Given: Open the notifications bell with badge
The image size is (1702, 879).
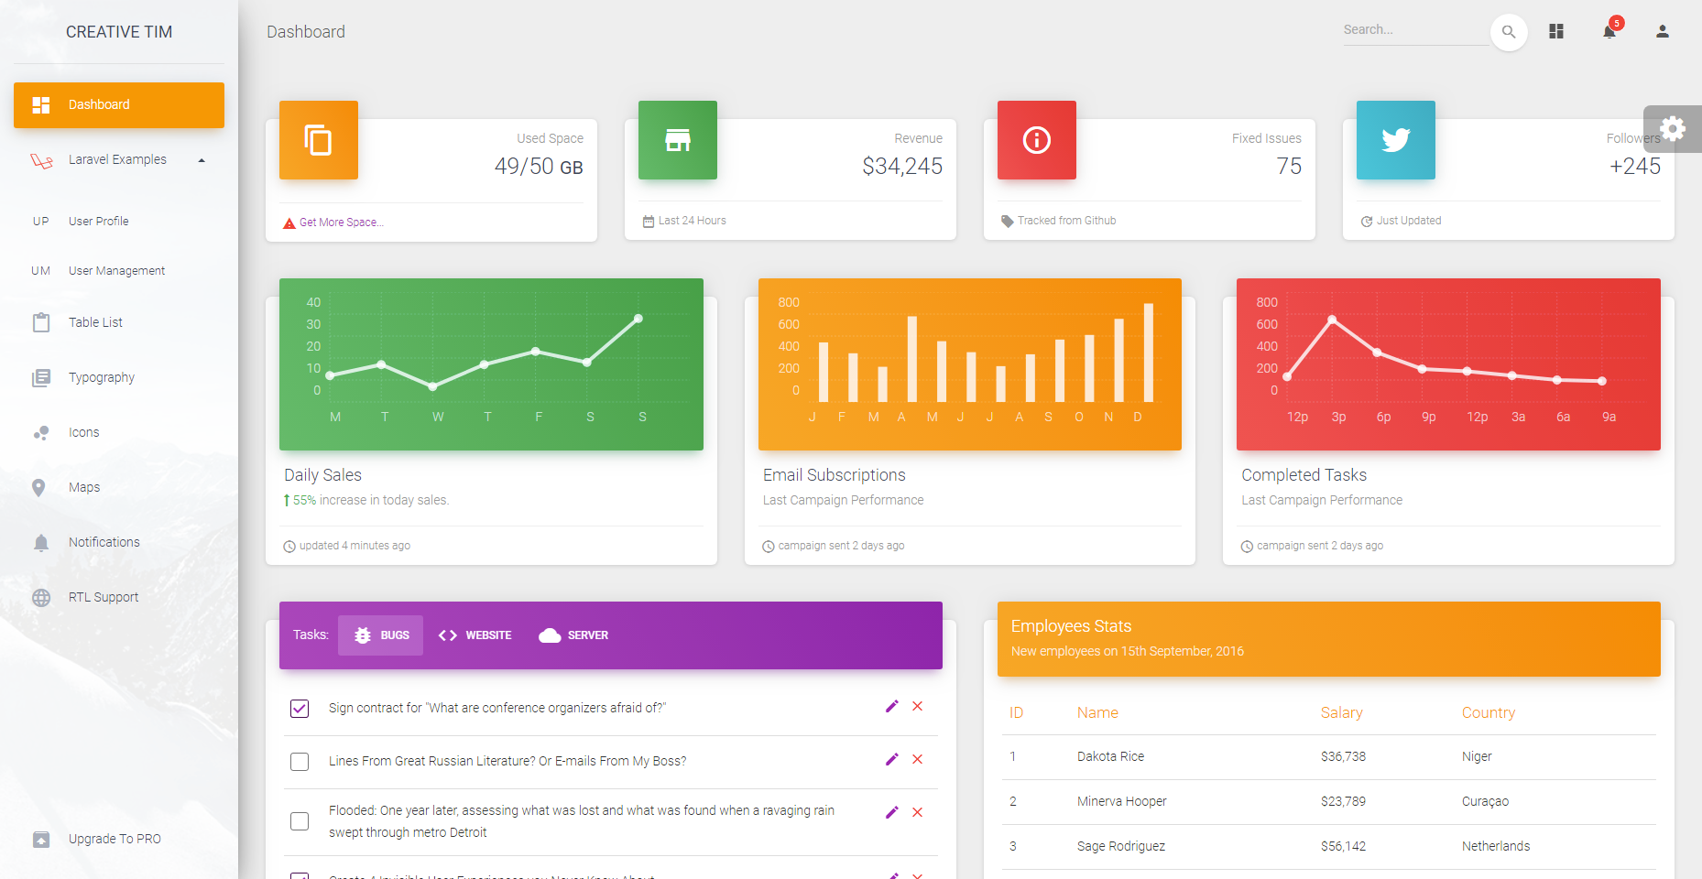Looking at the screenshot, I should [x=1609, y=31].
